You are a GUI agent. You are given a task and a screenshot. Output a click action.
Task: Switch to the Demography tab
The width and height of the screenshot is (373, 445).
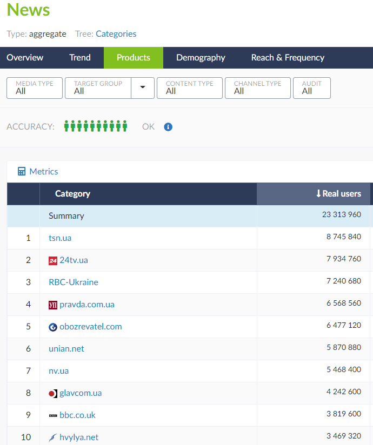tap(201, 58)
